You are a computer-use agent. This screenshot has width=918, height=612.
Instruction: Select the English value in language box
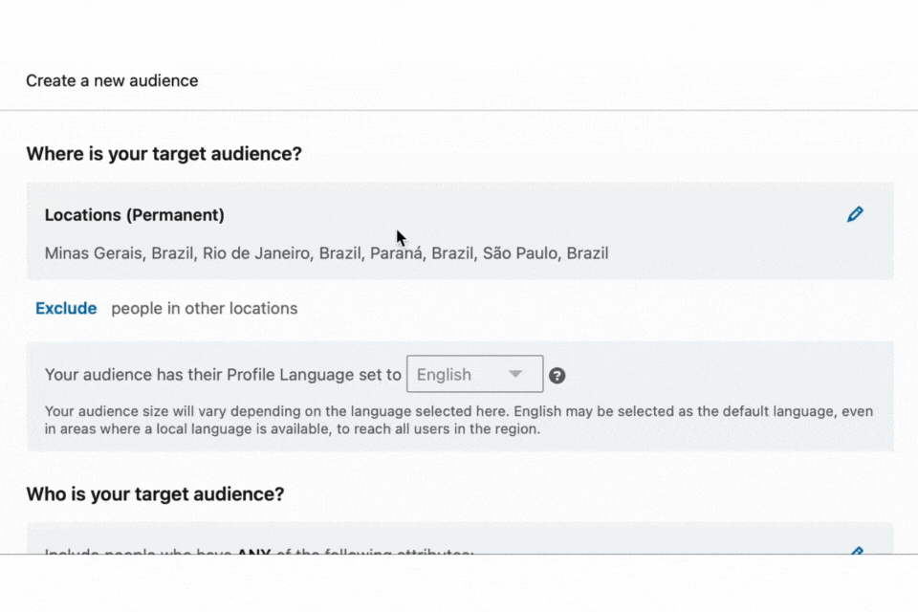pyautogui.click(x=445, y=375)
